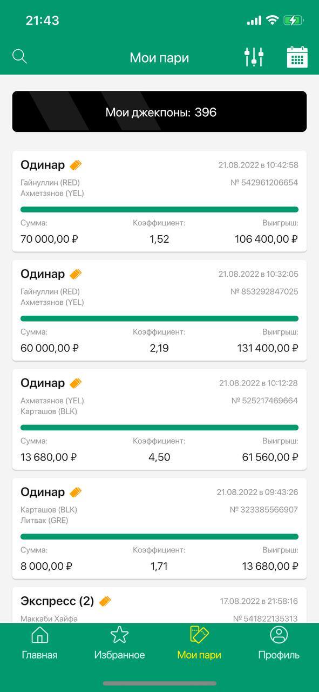Switch to the Избранное favorites tab
The image size is (319, 692).
coord(119,643)
